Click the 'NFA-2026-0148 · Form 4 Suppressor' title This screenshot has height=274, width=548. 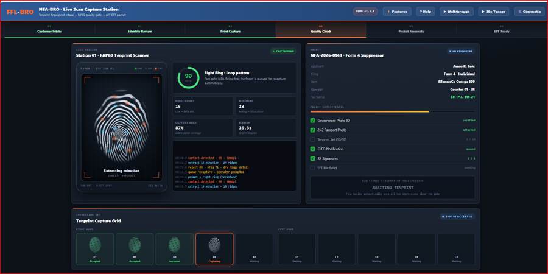pos(347,55)
